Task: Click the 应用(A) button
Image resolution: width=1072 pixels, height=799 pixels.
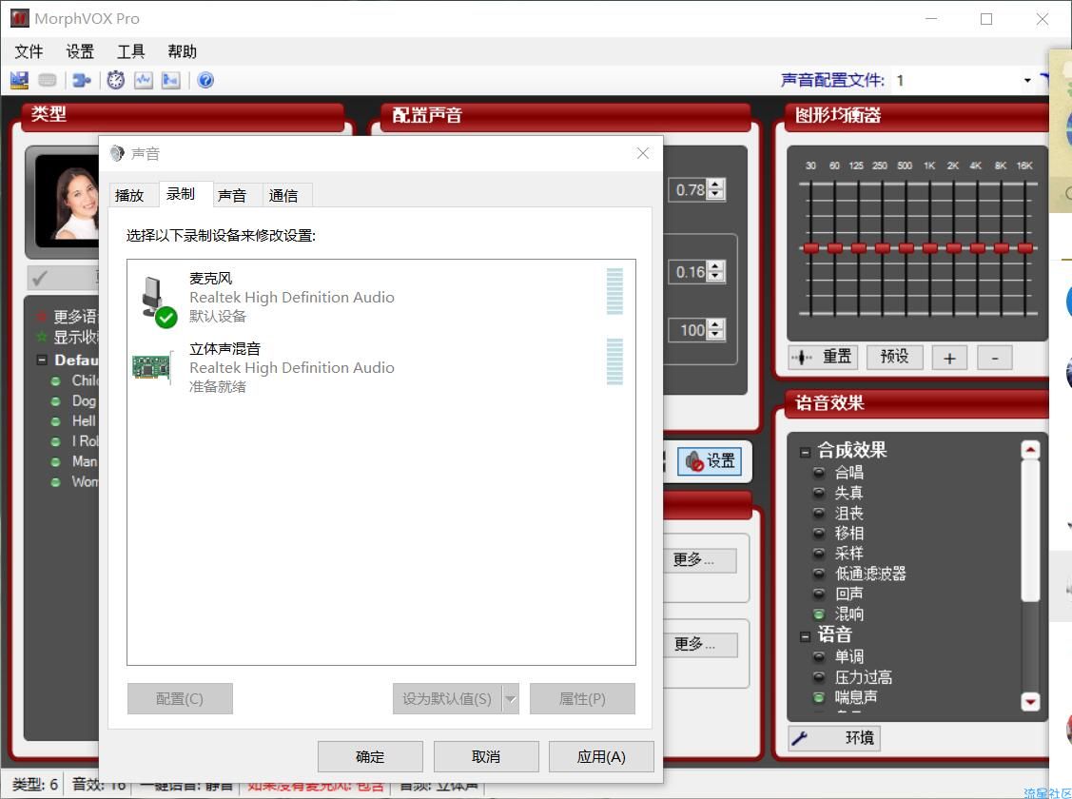Action: click(601, 756)
